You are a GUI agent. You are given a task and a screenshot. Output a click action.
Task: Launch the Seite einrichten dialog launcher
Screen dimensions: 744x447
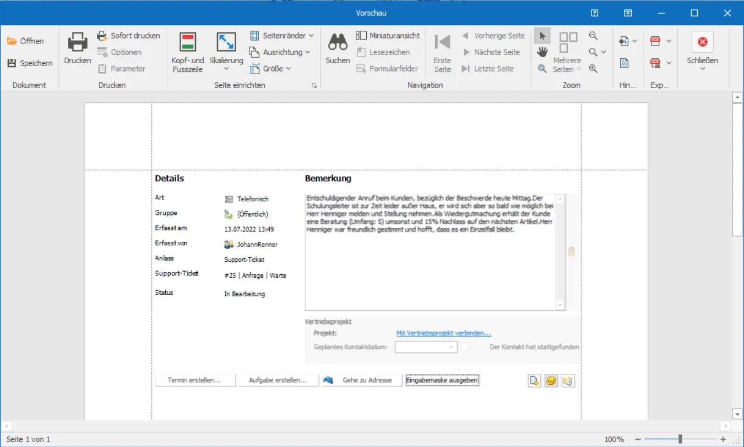[314, 85]
